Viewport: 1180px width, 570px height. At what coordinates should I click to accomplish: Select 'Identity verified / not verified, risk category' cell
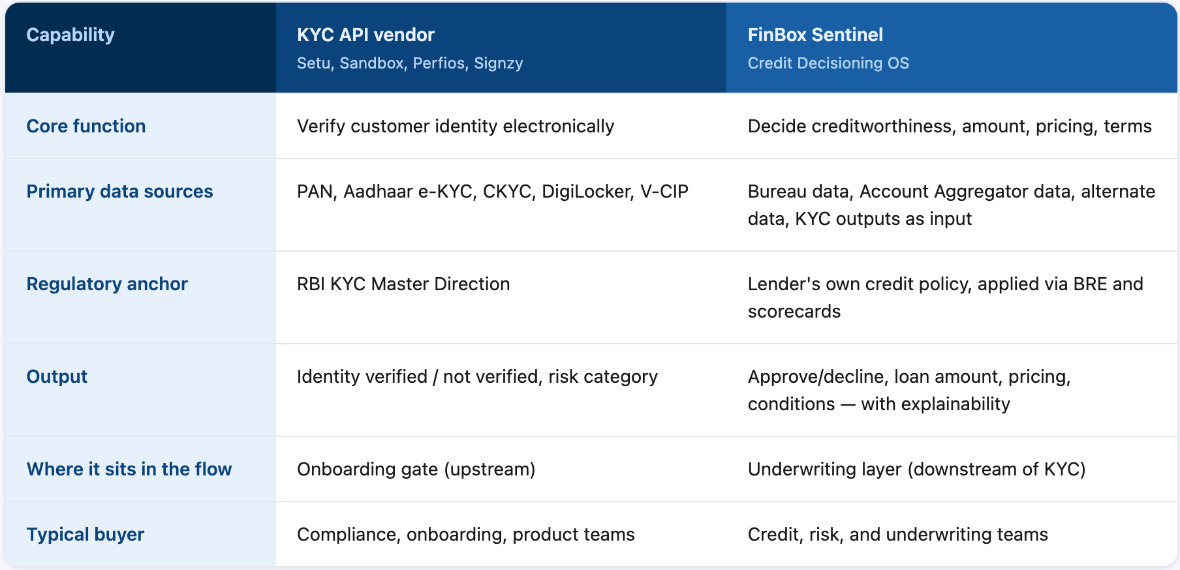point(477,376)
